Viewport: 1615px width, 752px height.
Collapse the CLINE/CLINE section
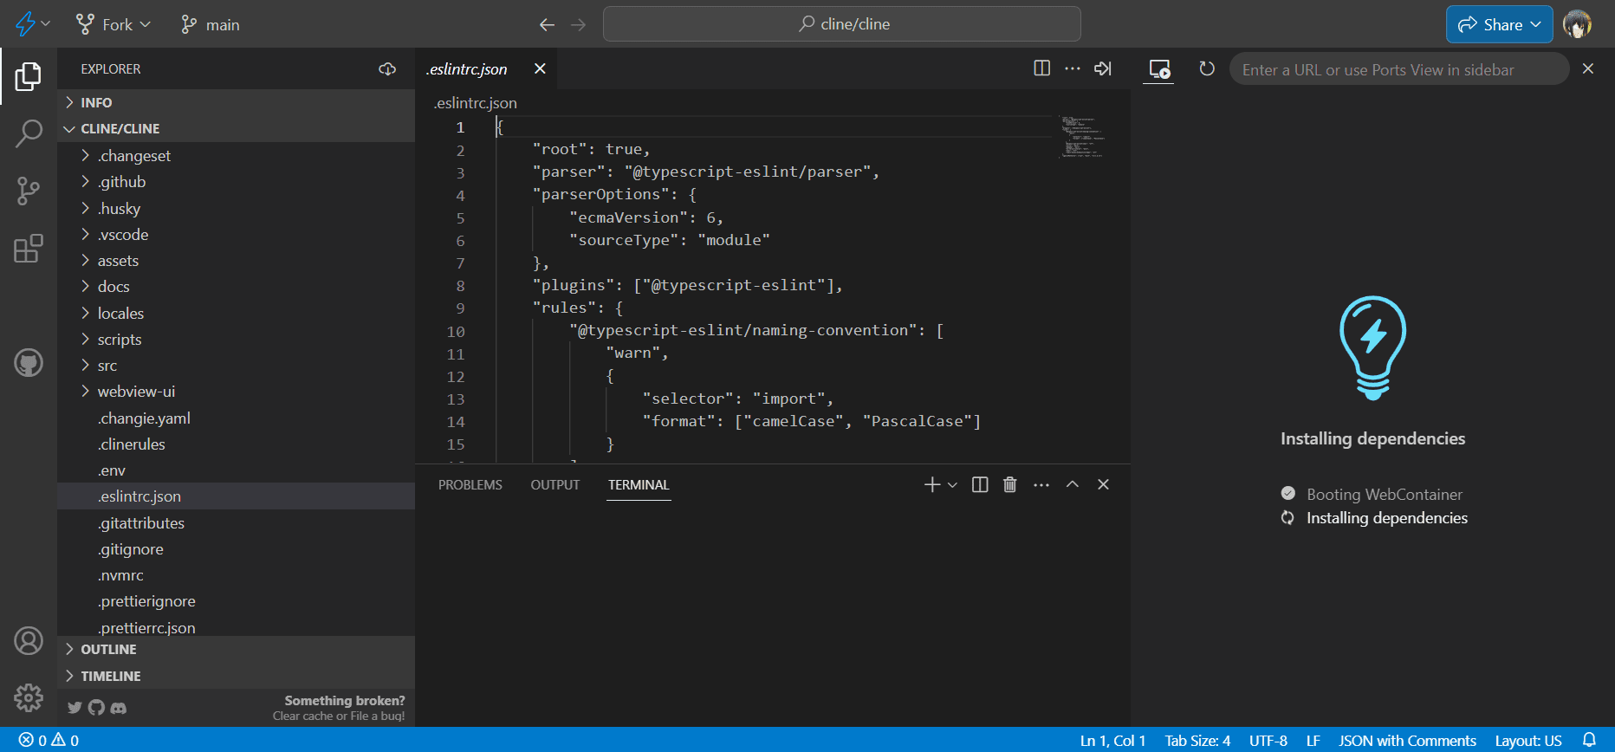pos(236,128)
